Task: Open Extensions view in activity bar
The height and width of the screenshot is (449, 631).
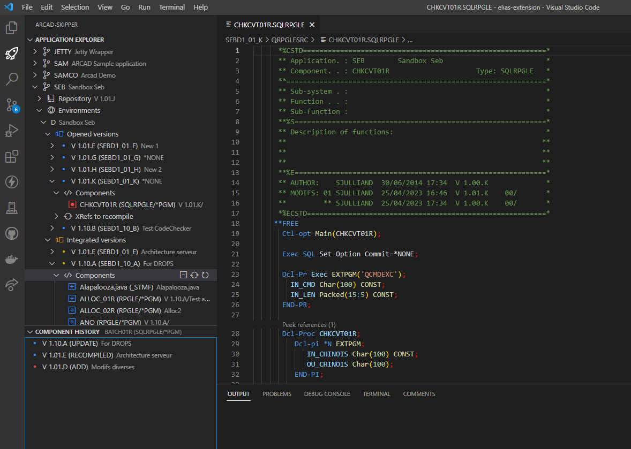Action: (x=12, y=156)
